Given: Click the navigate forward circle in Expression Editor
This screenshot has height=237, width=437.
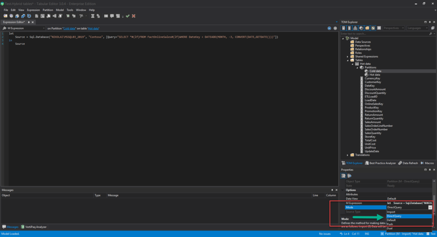Looking at the screenshot, I should point(335,28).
